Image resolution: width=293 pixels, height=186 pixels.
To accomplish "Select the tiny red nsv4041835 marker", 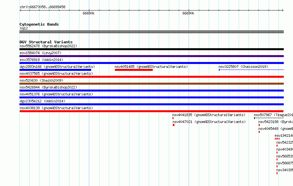I will click(x=173, y=118).
